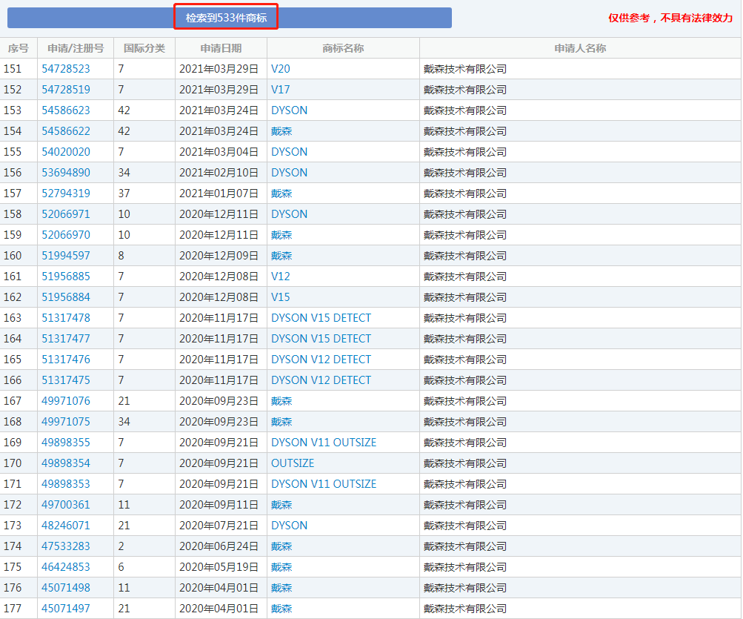743x619 pixels.
Task: Click registration number 48246071
Action: tap(66, 526)
